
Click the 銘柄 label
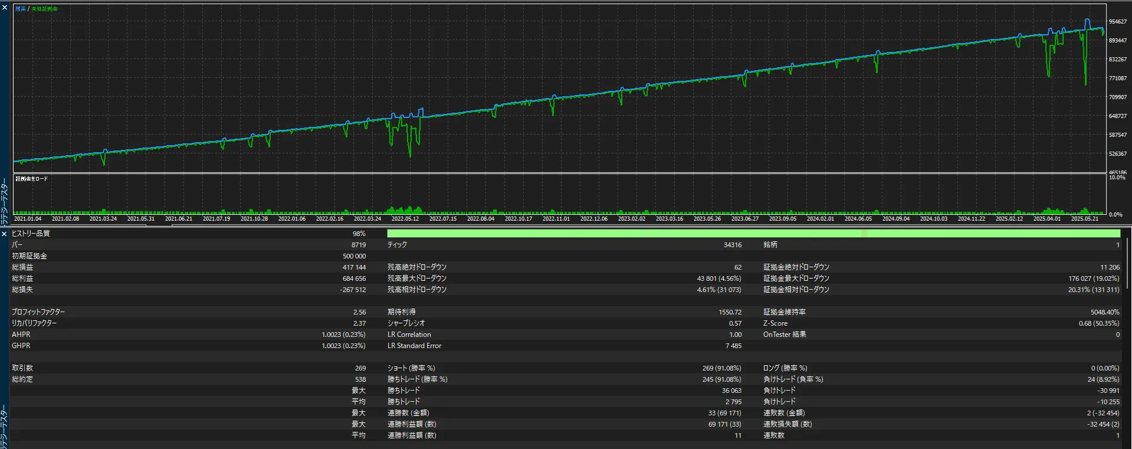(770, 245)
